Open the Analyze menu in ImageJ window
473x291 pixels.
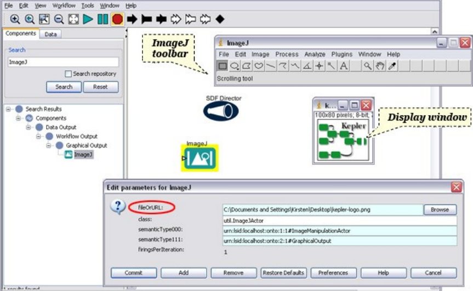click(x=315, y=54)
